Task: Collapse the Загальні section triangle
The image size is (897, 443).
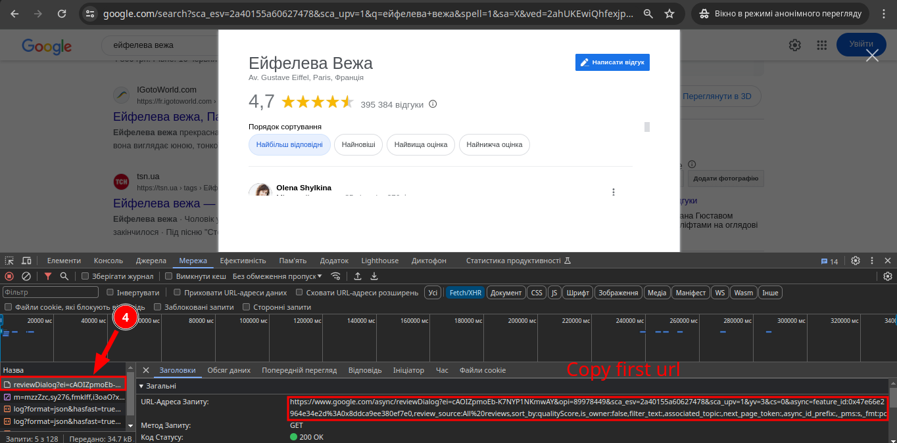Action: pyautogui.click(x=142, y=387)
